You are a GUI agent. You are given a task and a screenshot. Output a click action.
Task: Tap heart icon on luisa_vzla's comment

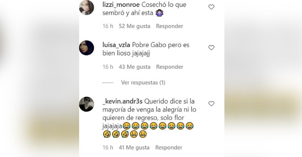pyautogui.click(x=211, y=47)
